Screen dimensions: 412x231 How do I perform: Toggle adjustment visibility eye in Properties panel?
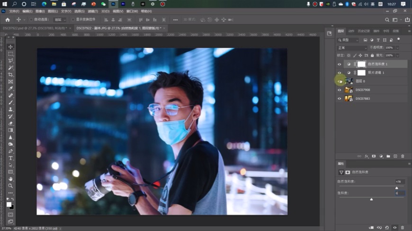coord(394,228)
